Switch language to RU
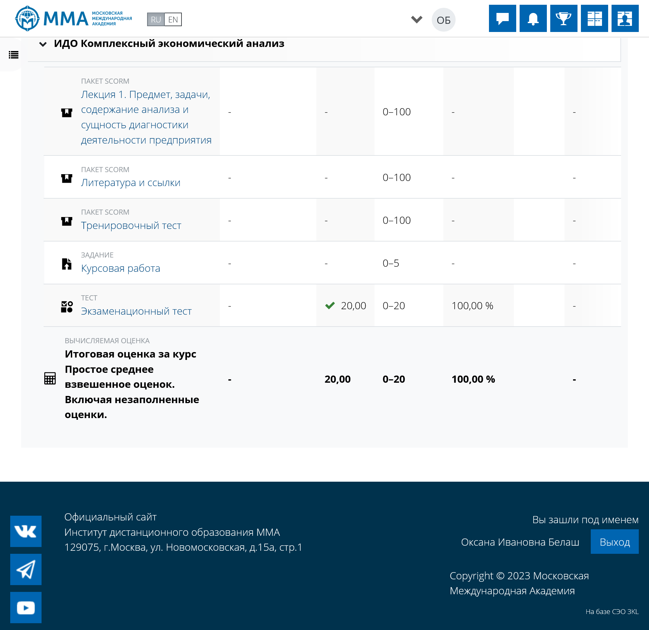The width and height of the screenshot is (649, 630). tap(156, 20)
